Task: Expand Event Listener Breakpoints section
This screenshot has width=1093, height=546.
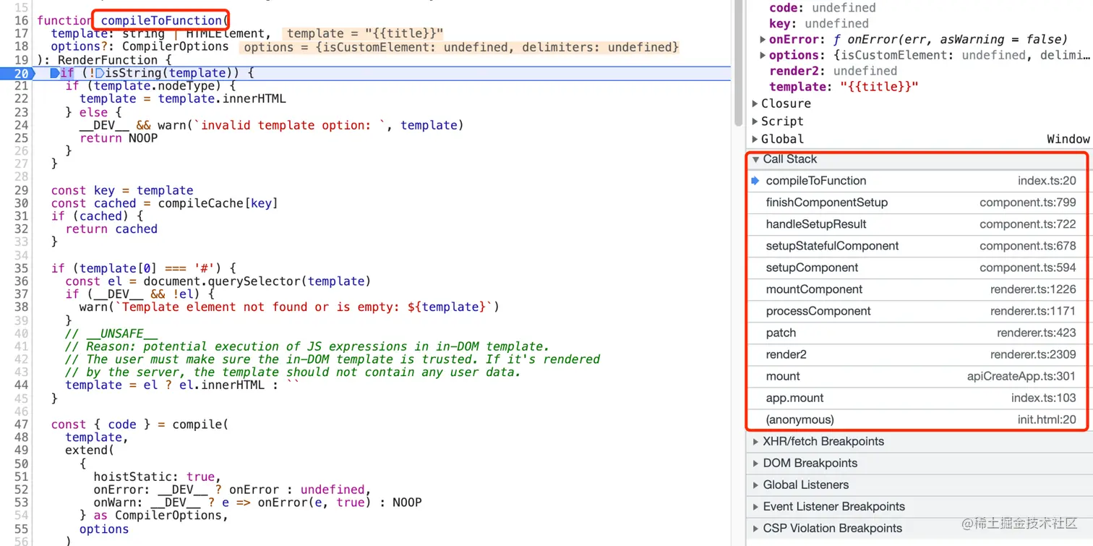Action: tap(756, 506)
